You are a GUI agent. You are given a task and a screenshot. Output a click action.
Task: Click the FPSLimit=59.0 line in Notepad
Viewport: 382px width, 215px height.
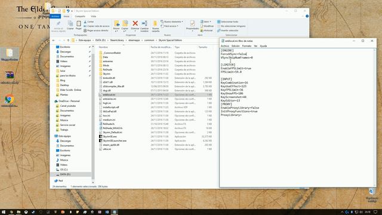231,72
